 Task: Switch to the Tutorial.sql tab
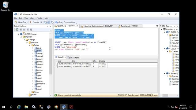coord(129,26)
